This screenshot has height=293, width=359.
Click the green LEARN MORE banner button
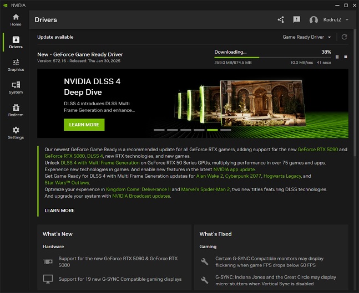click(x=84, y=125)
